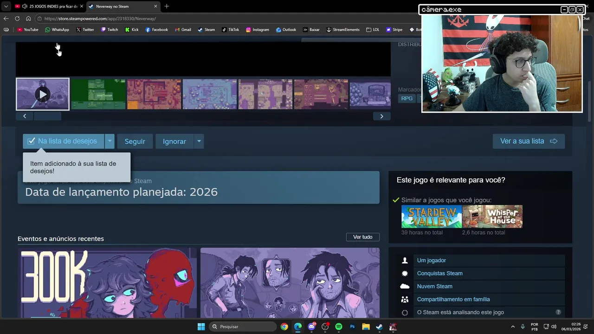This screenshot has height=334, width=594.
Task: Open the Kick bookmark
Action: [x=132, y=30]
